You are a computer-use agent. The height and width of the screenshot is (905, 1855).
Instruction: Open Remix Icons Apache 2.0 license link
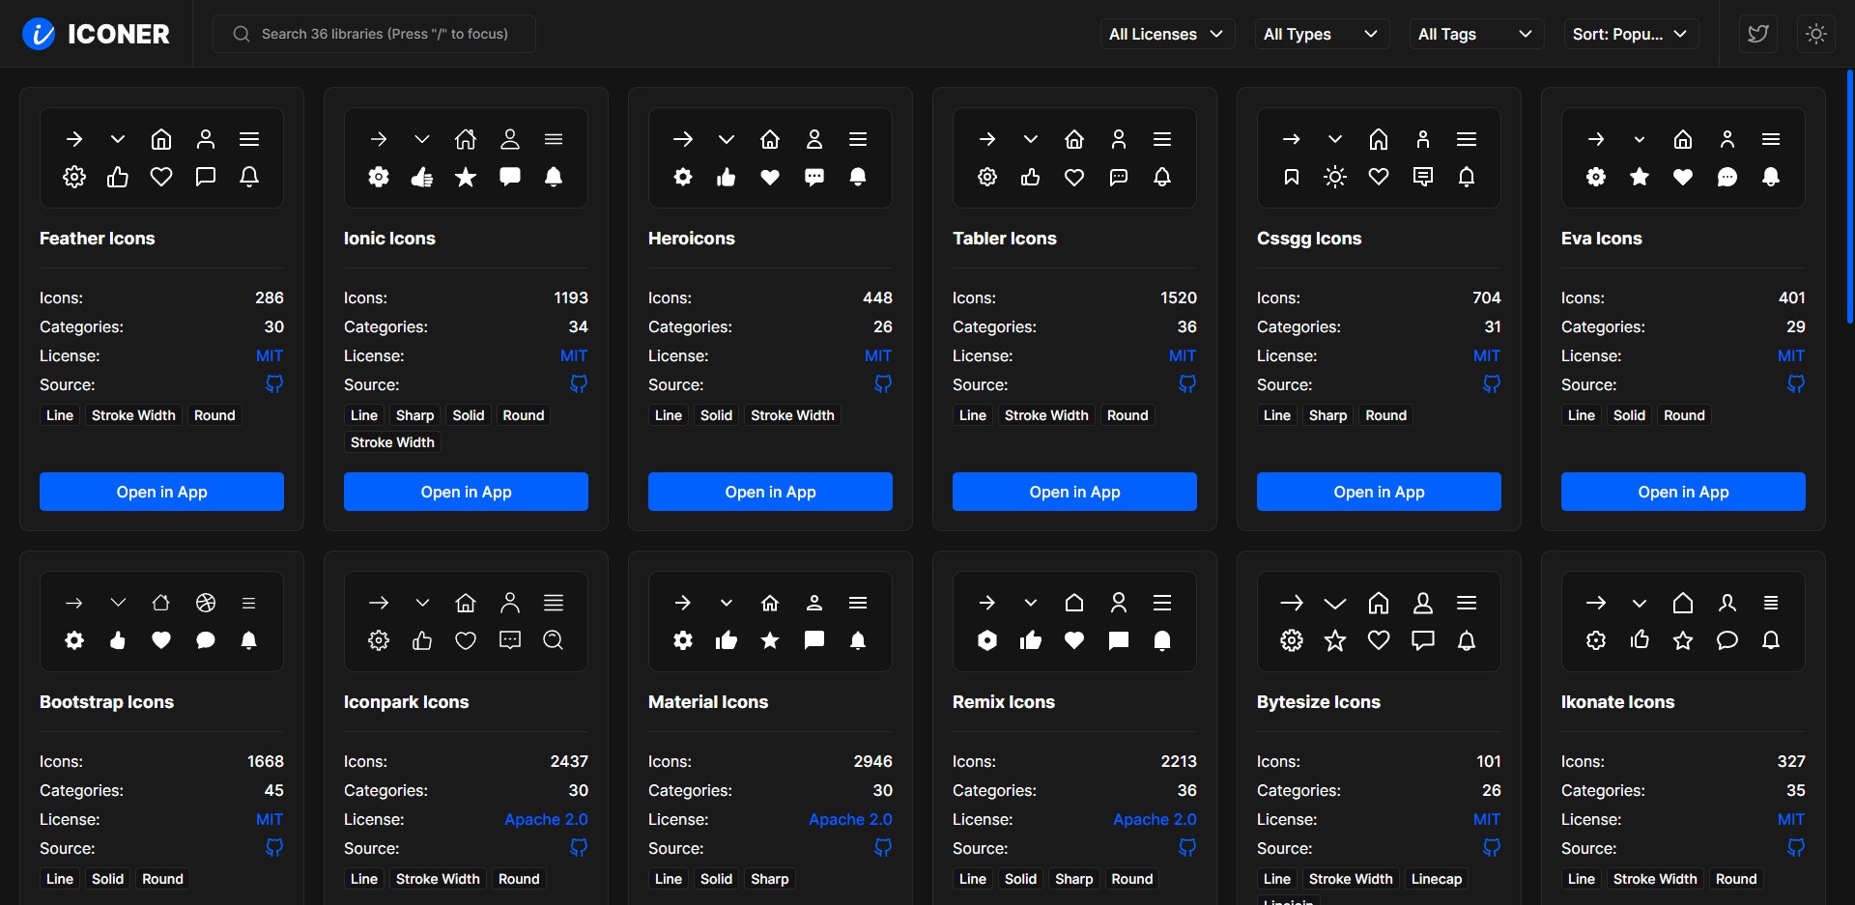coord(1155,819)
